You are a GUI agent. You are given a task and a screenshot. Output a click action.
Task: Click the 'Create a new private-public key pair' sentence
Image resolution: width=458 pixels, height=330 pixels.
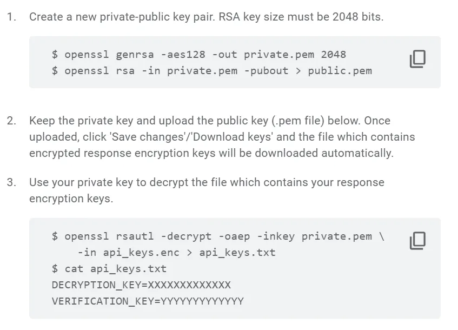tap(206, 17)
